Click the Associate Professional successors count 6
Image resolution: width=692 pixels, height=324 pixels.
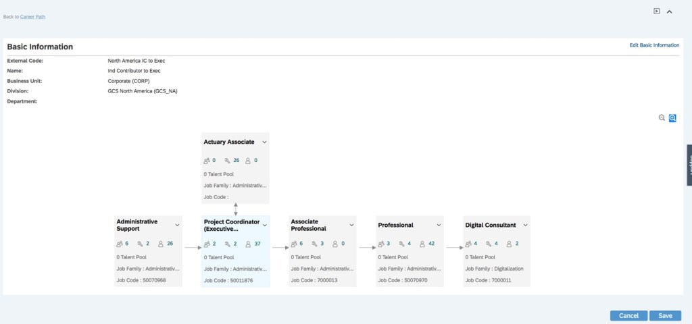point(301,244)
